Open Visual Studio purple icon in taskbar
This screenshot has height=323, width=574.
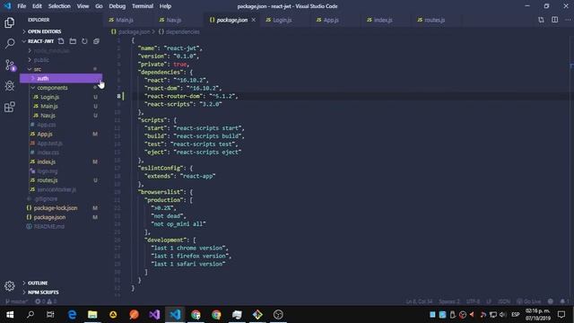pos(154,315)
